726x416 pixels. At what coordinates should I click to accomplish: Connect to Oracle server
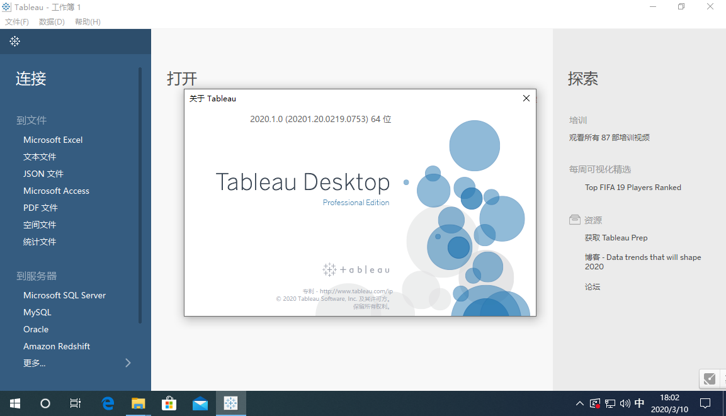36,330
